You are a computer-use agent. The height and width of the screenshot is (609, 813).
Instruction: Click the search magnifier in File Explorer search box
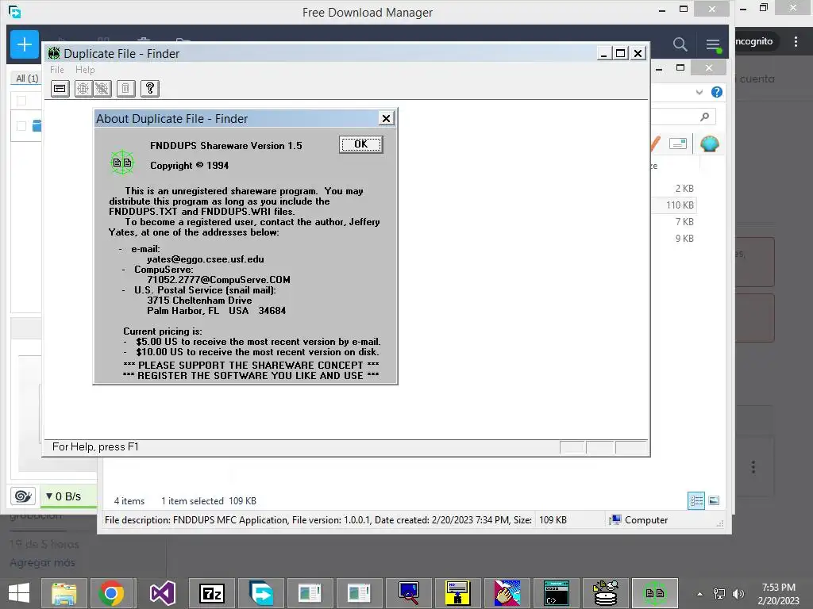(704, 117)
